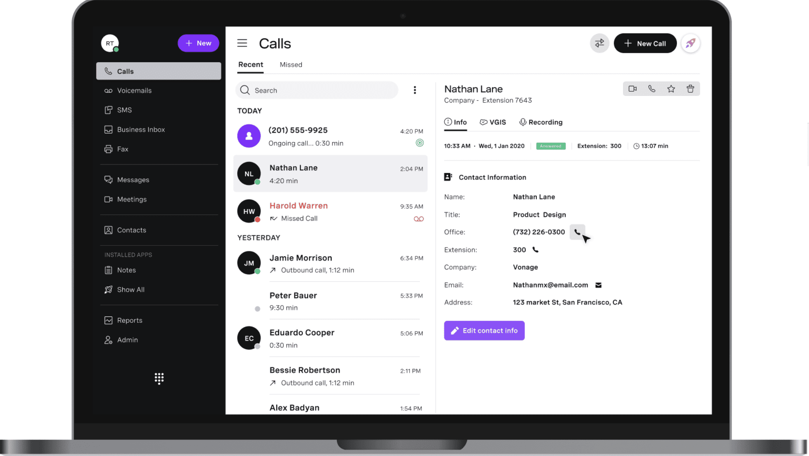Click the office phone icon next to extension

(x=536, y=249)
